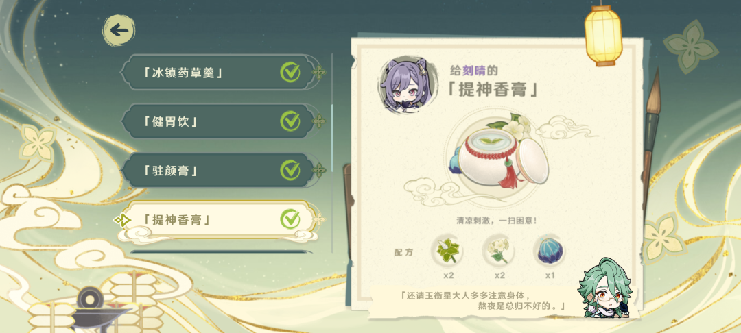The image size is (741, 333).
Task: Click the 刻晴 name link in title
Action: [x=475, y=71]
